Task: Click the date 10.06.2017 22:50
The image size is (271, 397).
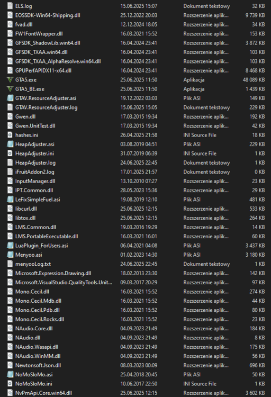Action: (139, 384)
